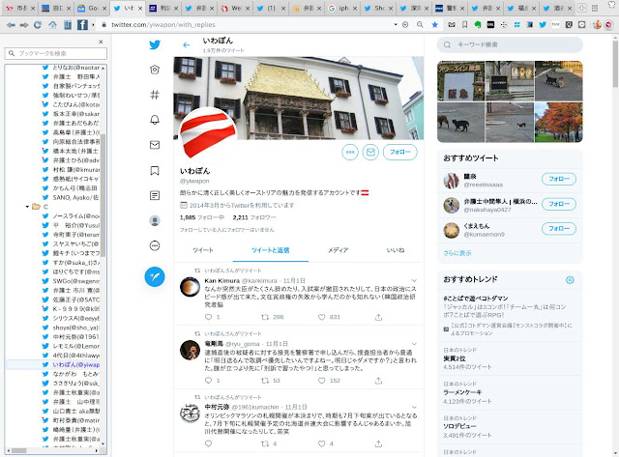Open the Profile avatar icon in sidebar
Screen dimensions: 619x457
[x=155, y=220]
